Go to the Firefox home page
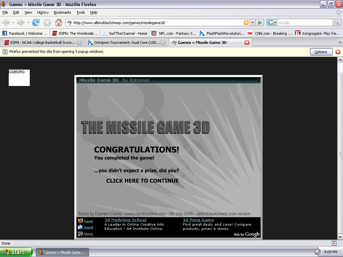The image size is (343, 257). tap(58, 22)
